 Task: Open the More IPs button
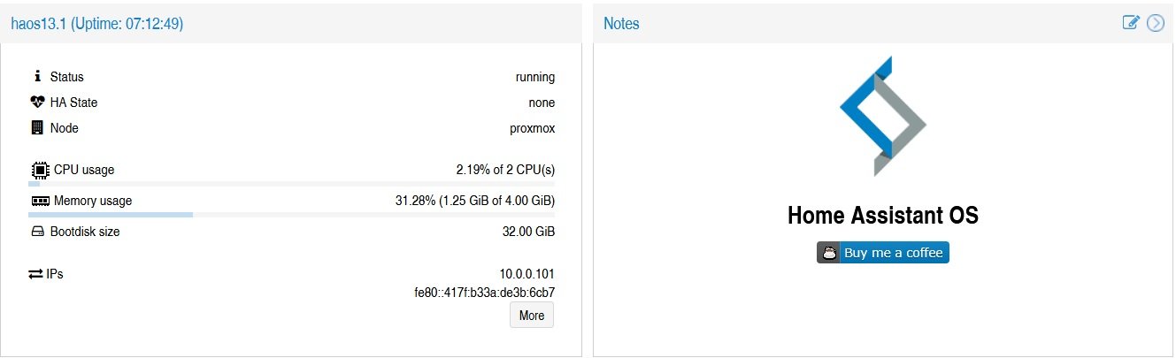(532, 316)
